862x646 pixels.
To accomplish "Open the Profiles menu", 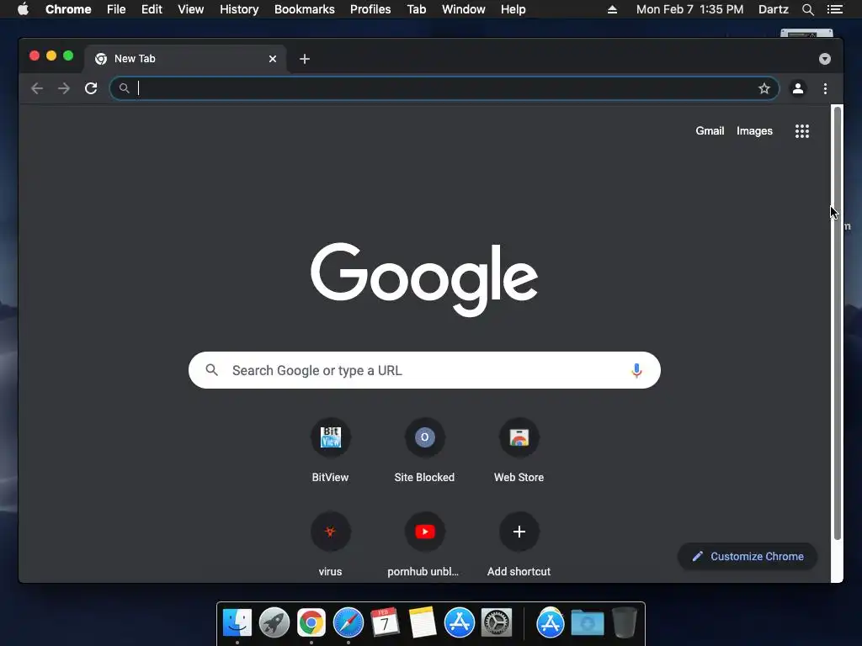I will (x=370, y=9).
